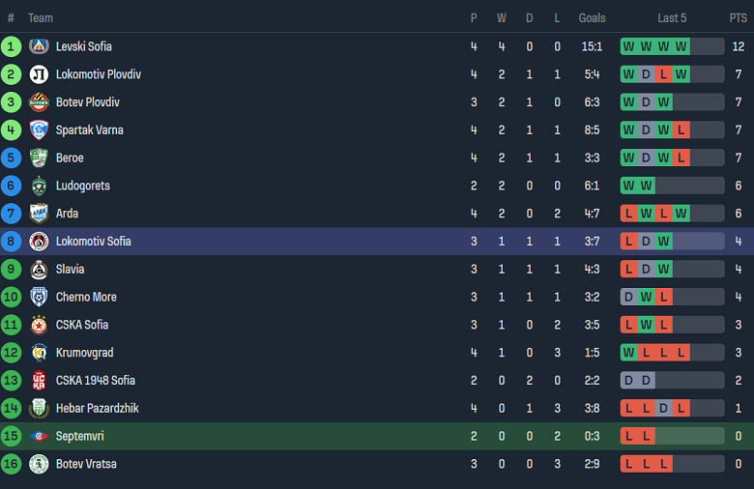Click the Last 5 column header
This screenshot has width=754, height=489.
click(672, 18)
